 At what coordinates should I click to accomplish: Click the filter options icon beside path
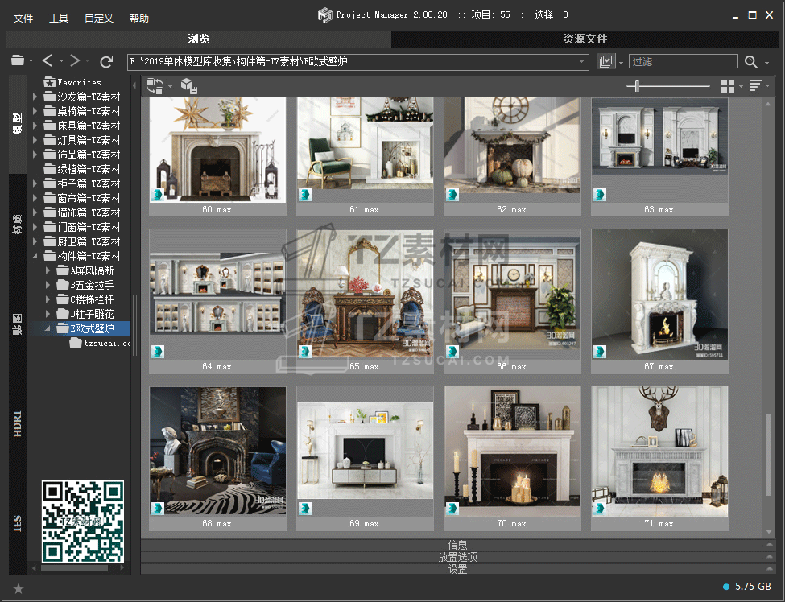point(607,62)
